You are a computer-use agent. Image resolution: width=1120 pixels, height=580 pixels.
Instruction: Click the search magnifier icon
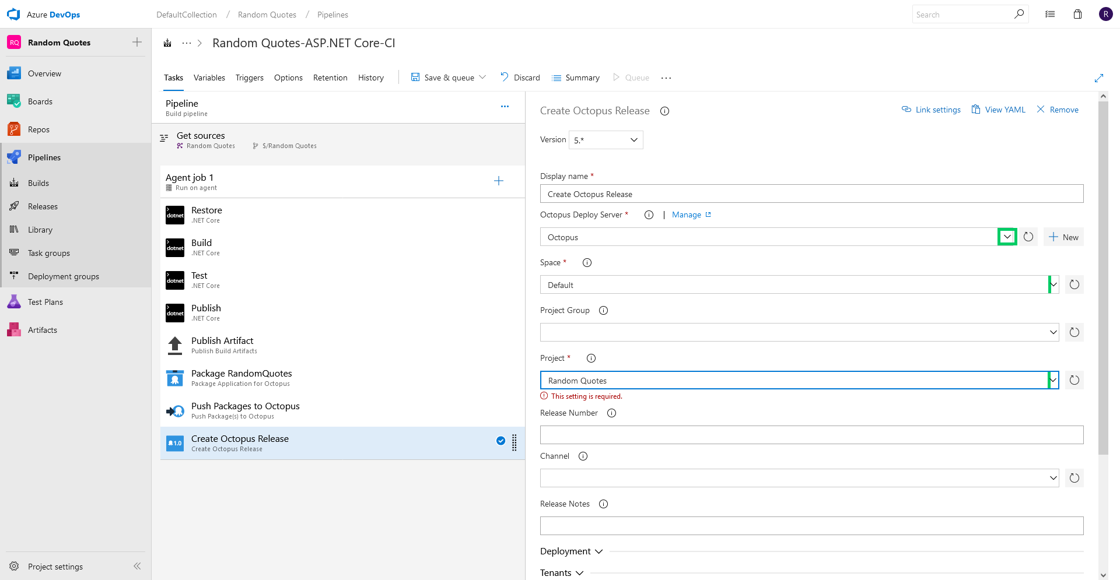click(x=1019, y=14)
